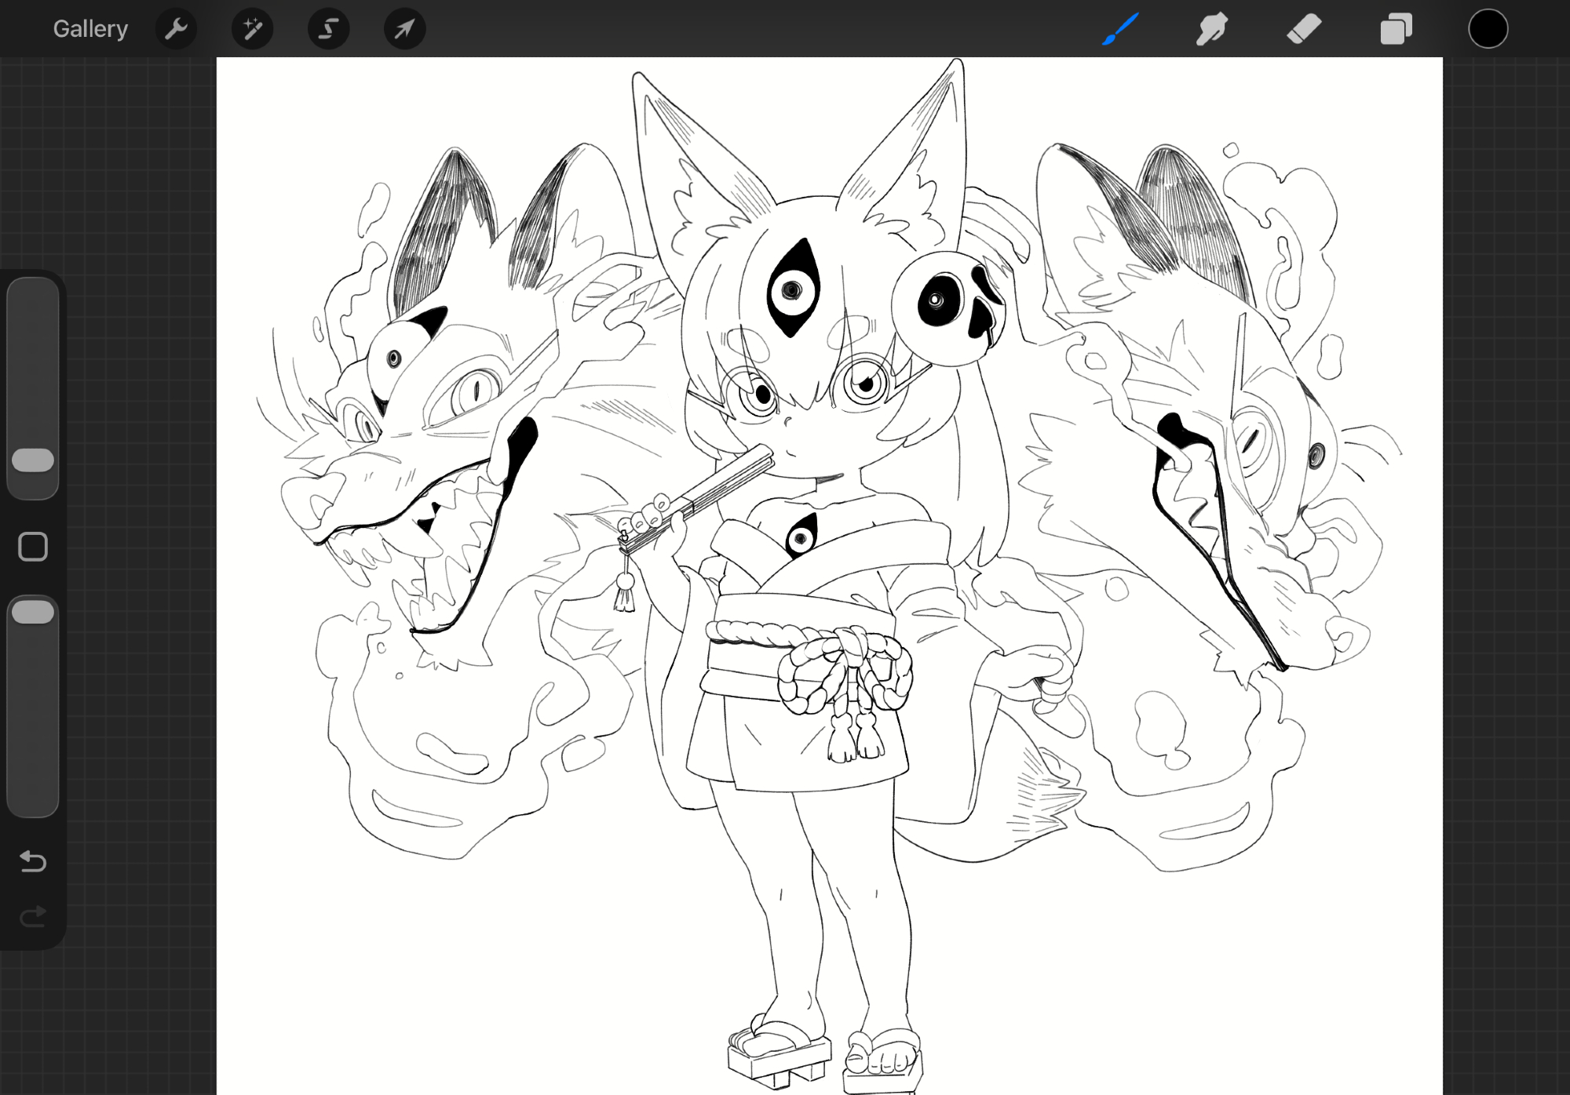The width and height of the screenshot is (1570, 1095).
Task: Select the Brush tool
Action: coord(1120,30)
